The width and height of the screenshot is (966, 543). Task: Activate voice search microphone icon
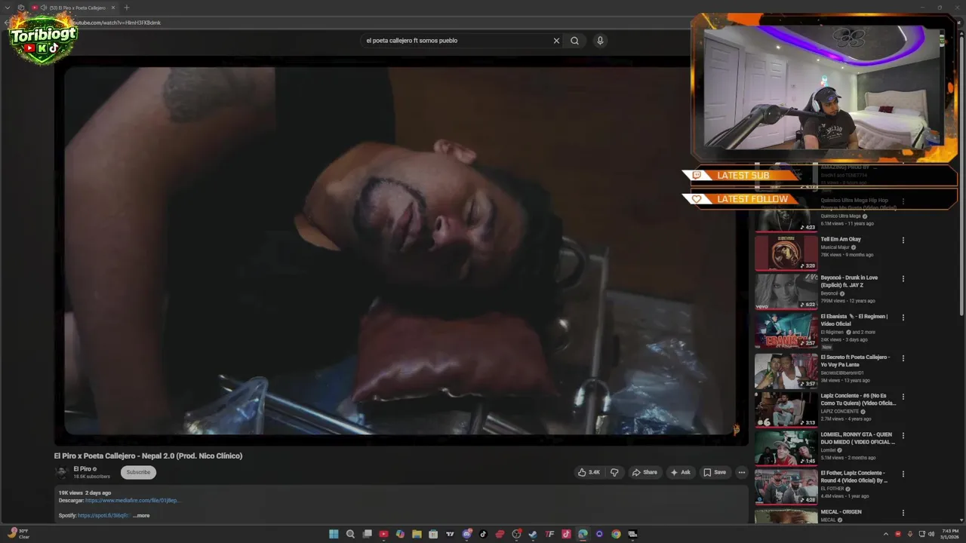point(600,41)
